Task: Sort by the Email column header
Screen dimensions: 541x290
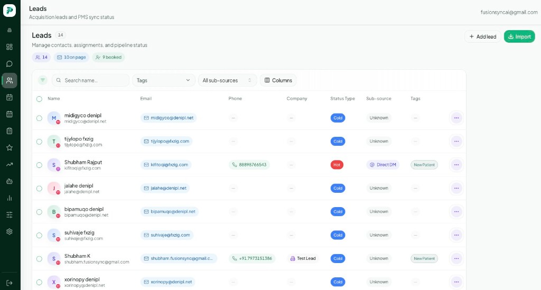Action: pos(146,99)
